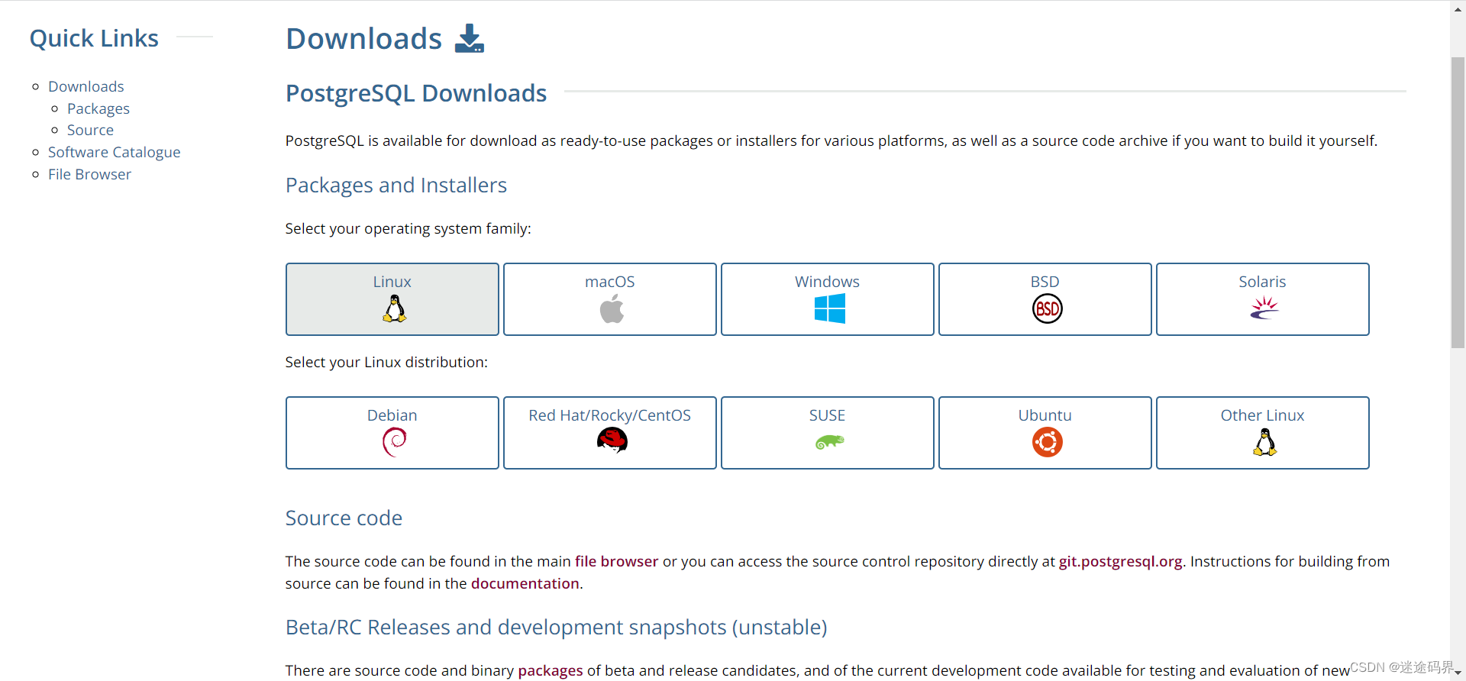The image size is (1466, 681).
Task: Select the Debian distribution label
Action: click(x=392, y=415)
